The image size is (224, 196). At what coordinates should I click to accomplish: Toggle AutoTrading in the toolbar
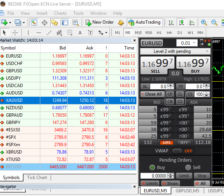tap(144, 22)
